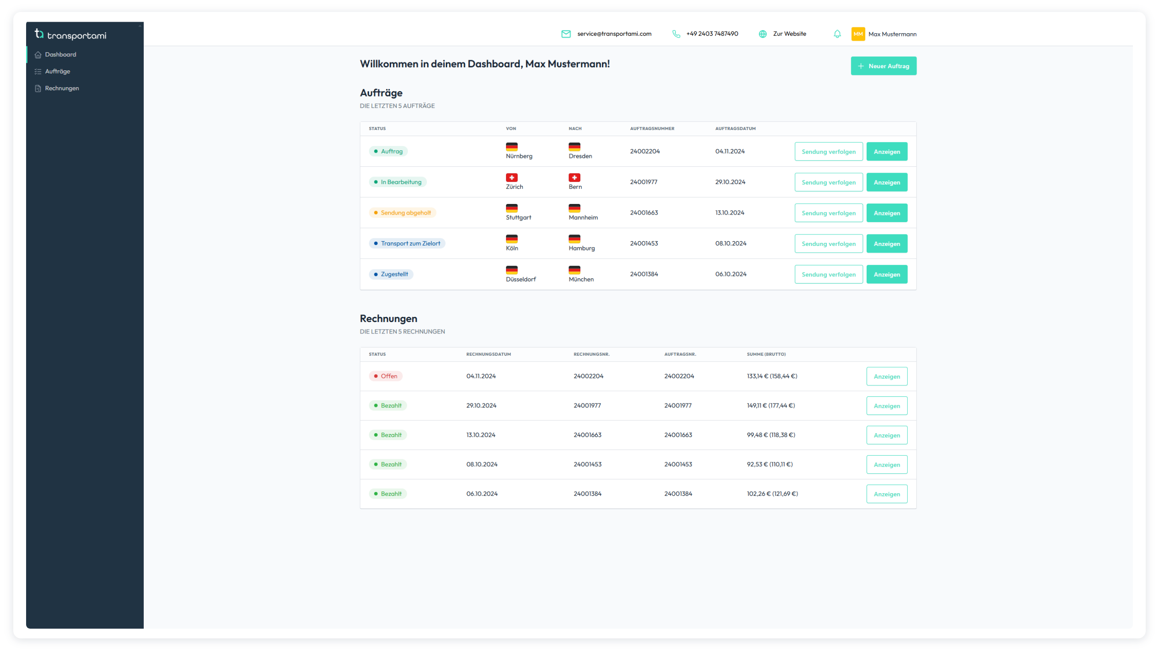The image size is (1159, 653).
Task: Click the globe website icon
Action: click(763, 34)
